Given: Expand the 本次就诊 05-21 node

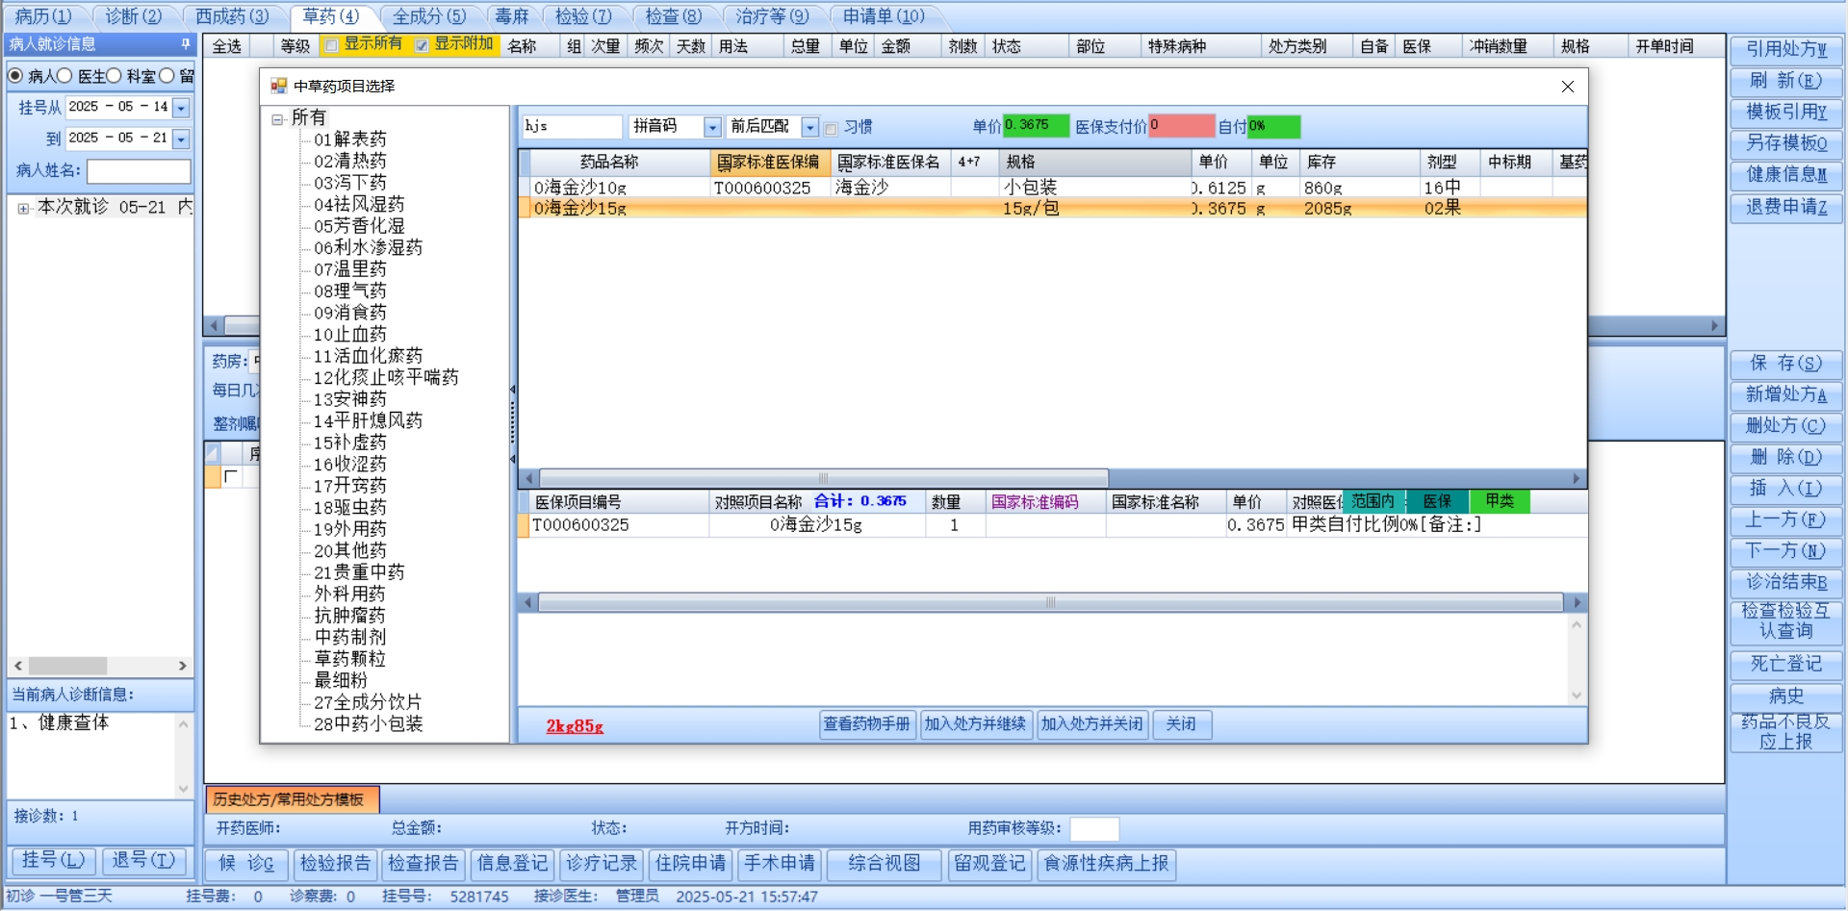Looking at the screenshot, I should pos(23,208).
